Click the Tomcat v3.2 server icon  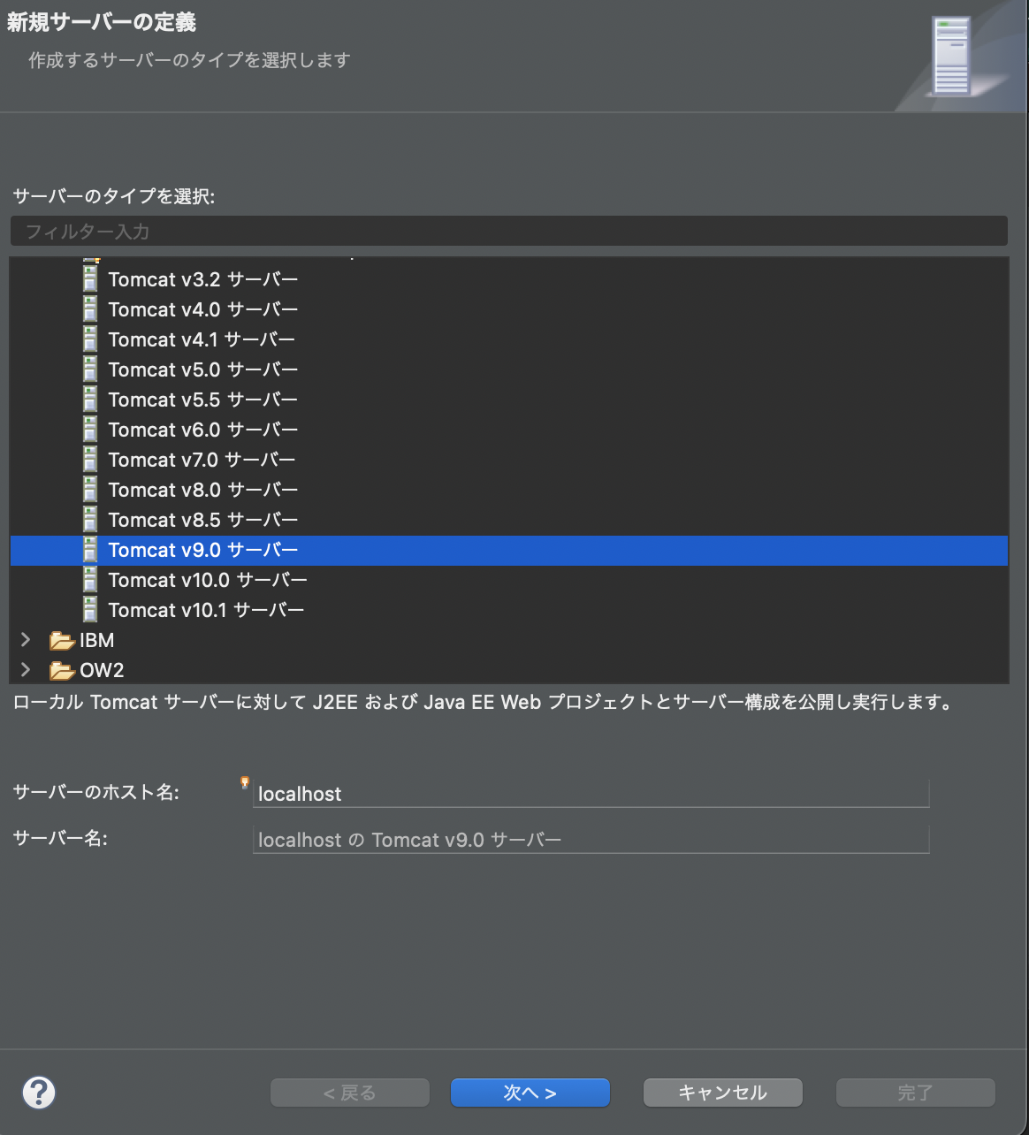[x=89, y=279]
